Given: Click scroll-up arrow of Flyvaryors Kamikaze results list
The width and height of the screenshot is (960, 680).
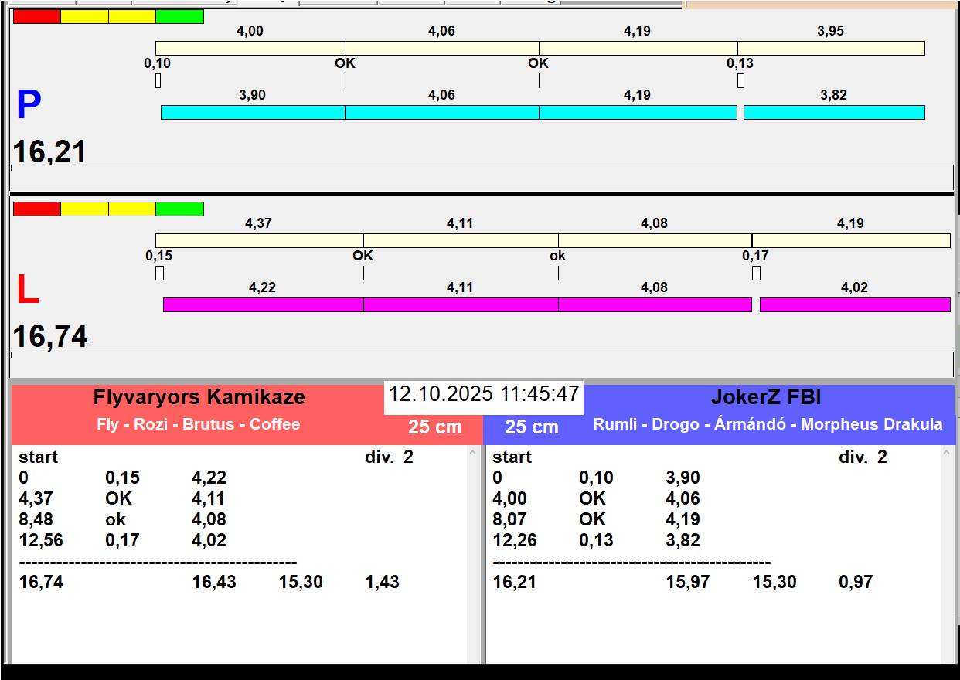Looking at the screenshot, I should pos(473,454).
